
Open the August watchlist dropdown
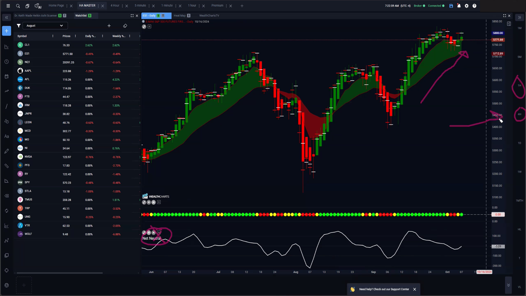coord(45,26)
